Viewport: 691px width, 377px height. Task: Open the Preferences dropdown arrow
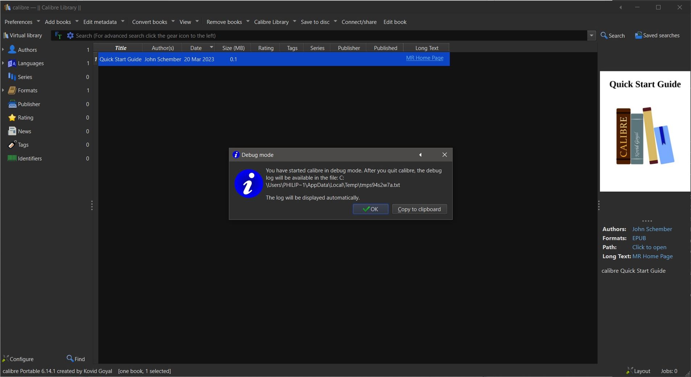(38, 21)
